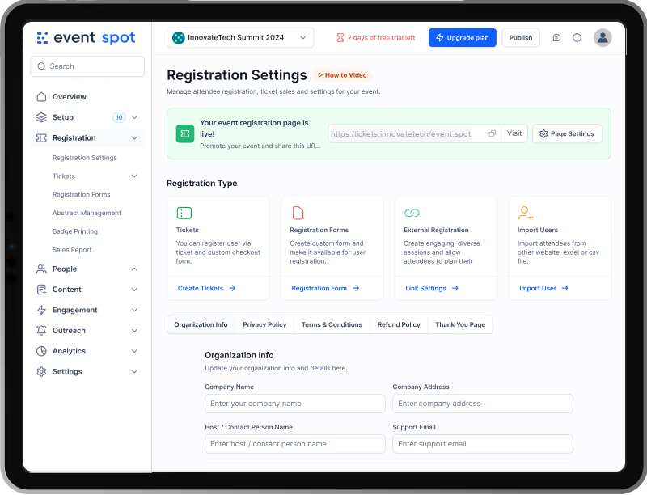Screen dimensions: 647x495
Task: Open Page Settings
Action: click(567, 133)
